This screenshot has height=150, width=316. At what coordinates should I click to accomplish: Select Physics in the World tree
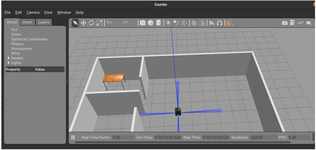point(17,44)
